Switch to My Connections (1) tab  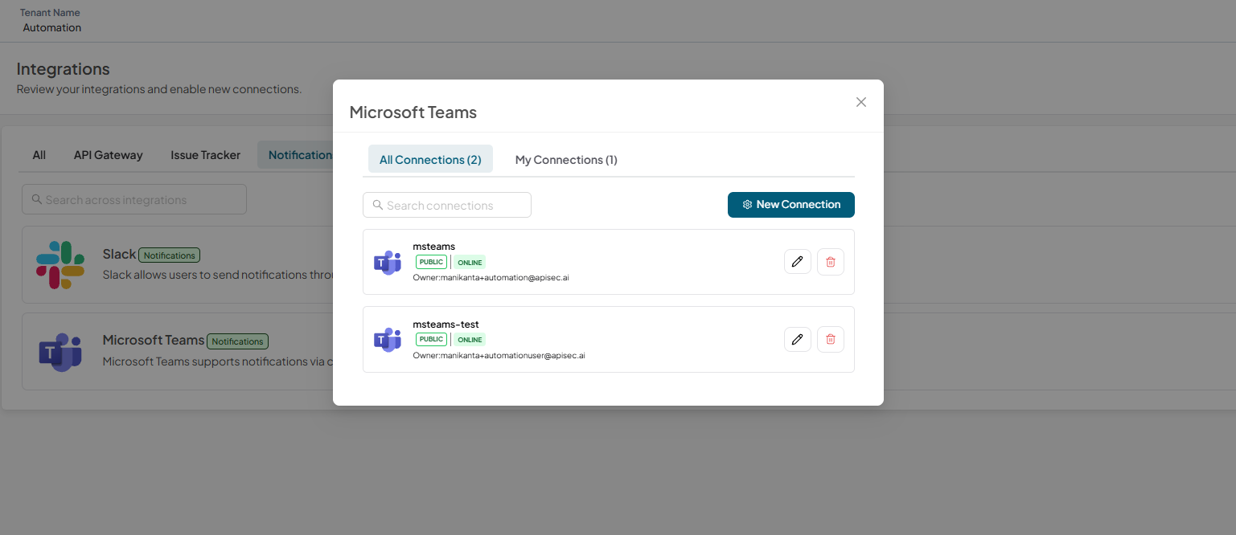566,160
